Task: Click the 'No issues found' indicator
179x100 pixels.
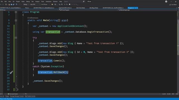Action: pyautogui.click(x=13, y=94)
